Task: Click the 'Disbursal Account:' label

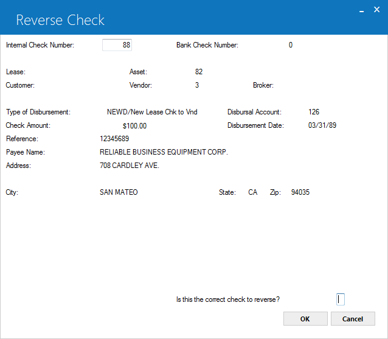Action: click(254, 112)
